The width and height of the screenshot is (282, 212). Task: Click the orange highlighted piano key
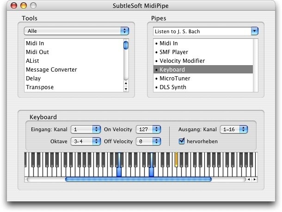coord(176,159)
